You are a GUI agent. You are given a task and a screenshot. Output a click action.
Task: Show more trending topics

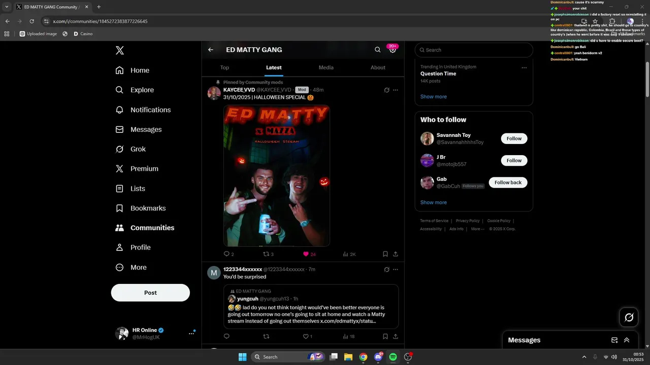click(x=434, y=96)
